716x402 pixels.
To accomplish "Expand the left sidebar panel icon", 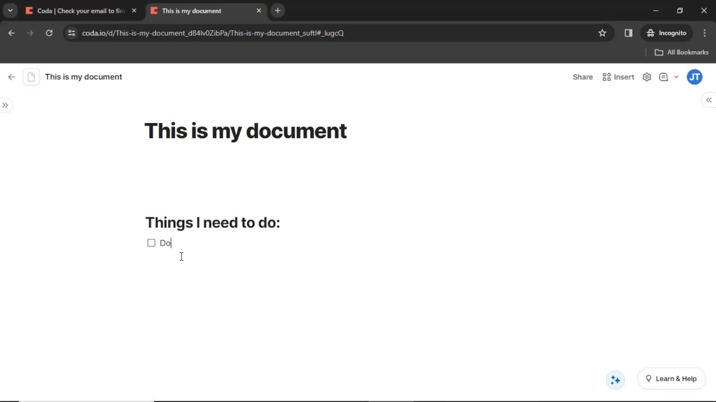I will pos(6,105).
